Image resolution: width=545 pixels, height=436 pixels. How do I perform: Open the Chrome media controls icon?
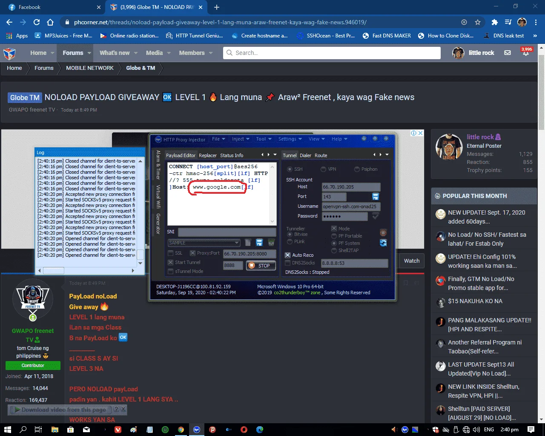point(508,22)
